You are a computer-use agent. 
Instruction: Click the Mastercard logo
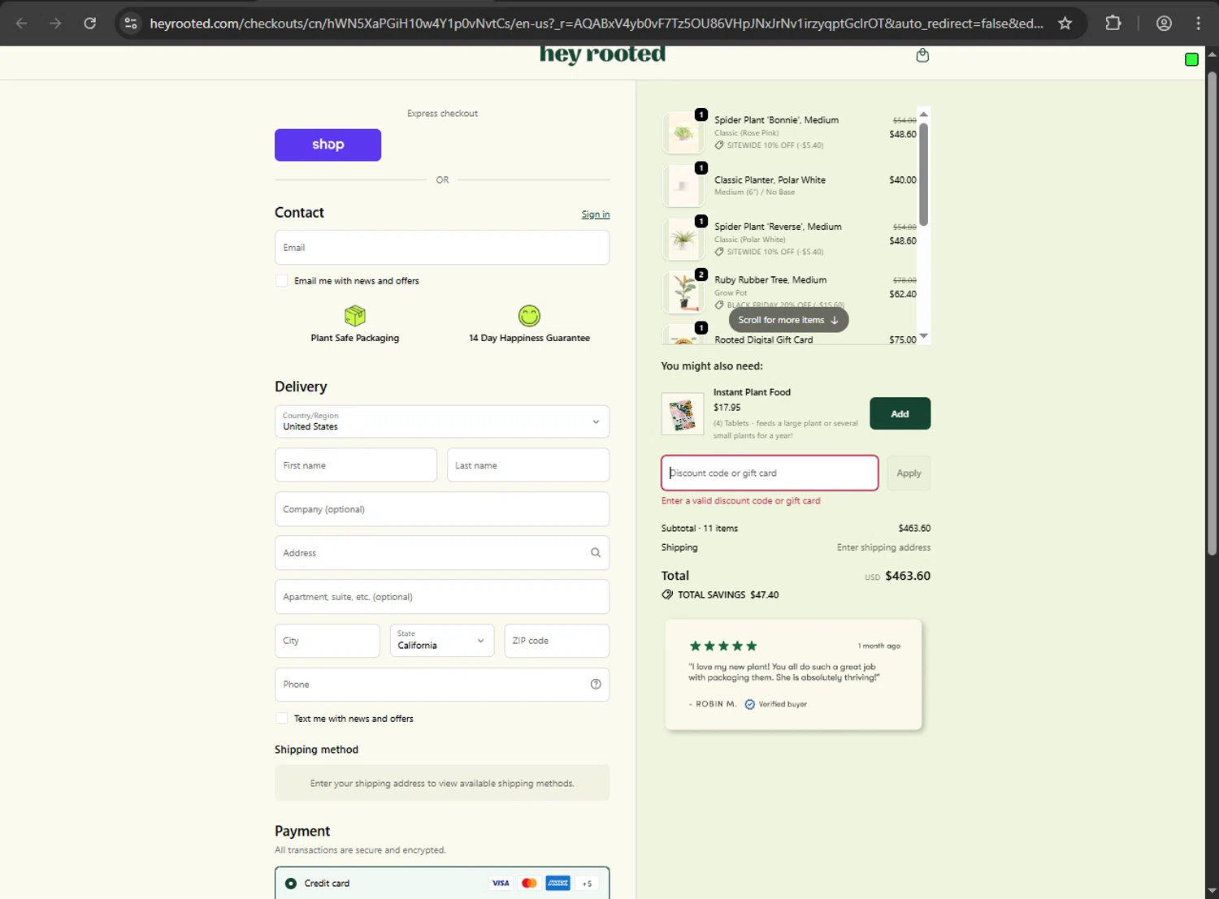click(529, 884)
